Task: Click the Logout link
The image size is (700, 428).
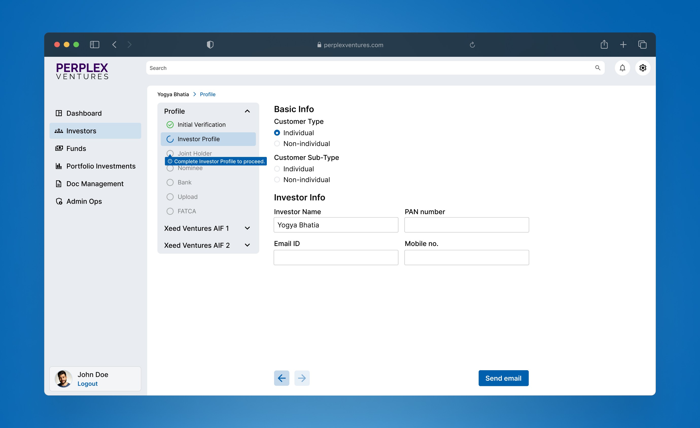Action: [87, 384]
